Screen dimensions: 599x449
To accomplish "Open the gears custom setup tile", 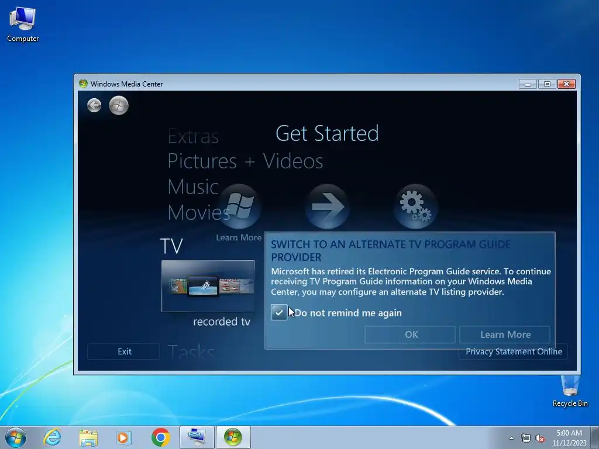I will point(416,206).
